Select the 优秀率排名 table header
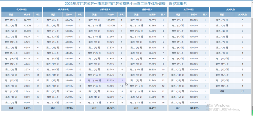Image resolution: width=253 pixels, height=116 pixels. click(x=22, y=10)
